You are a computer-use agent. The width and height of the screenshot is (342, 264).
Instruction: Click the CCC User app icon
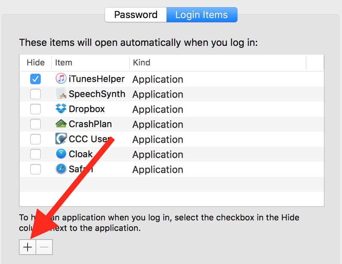pyautogui.click(x=61, y=139)
